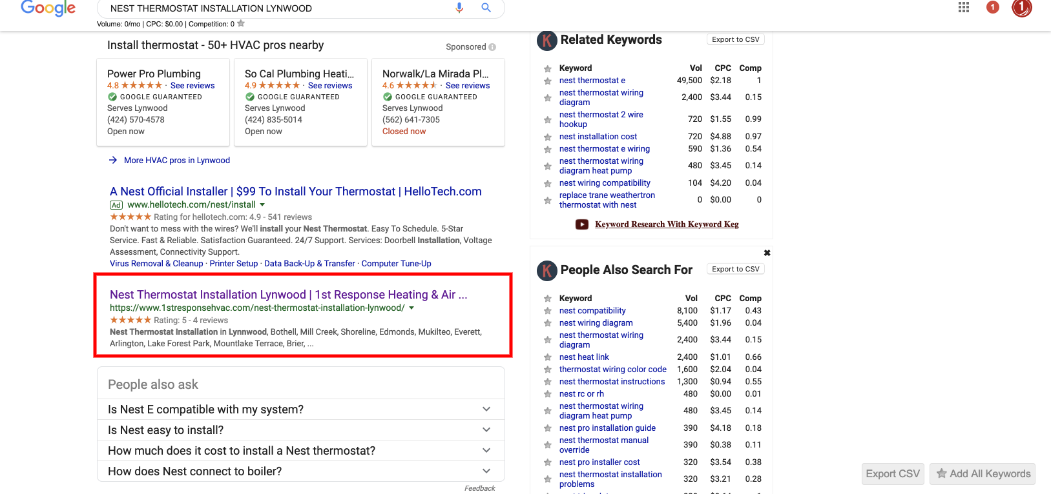Image resolution: width=1051 pixels, height=494 pixels.
Task: Open Data Back-Up & Transfer sitelink
Action: pyautogui.click(x=310, y=264)
